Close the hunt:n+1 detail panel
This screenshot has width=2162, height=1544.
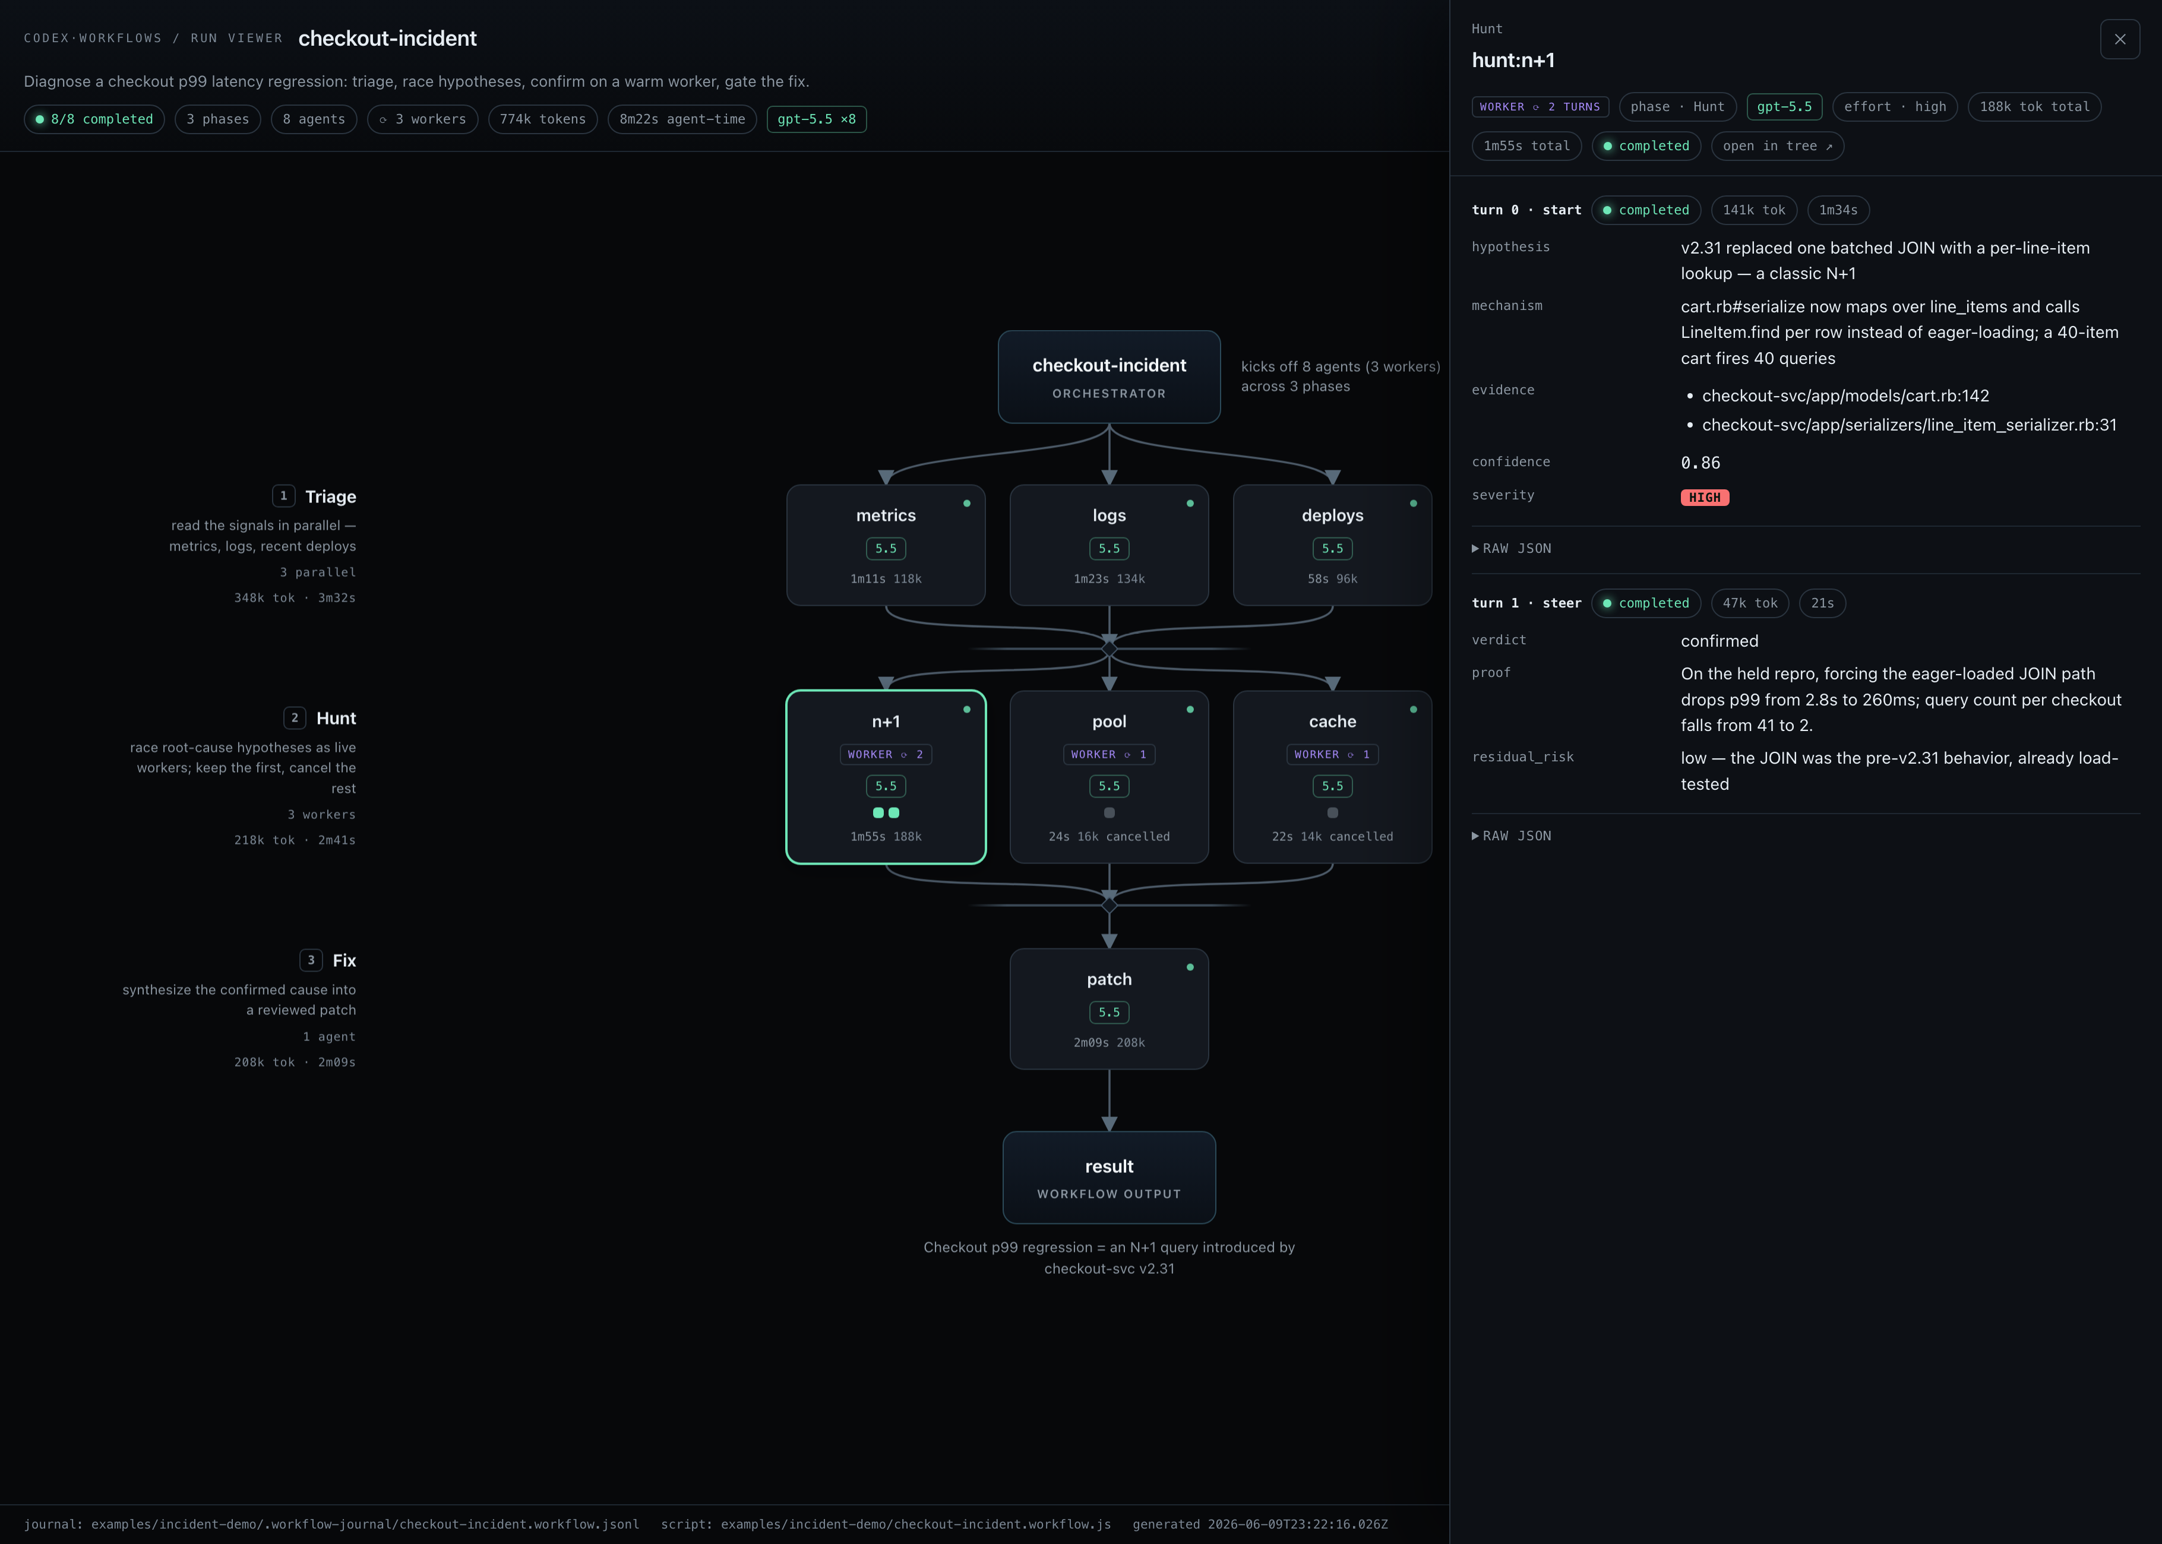point(2119,39)
